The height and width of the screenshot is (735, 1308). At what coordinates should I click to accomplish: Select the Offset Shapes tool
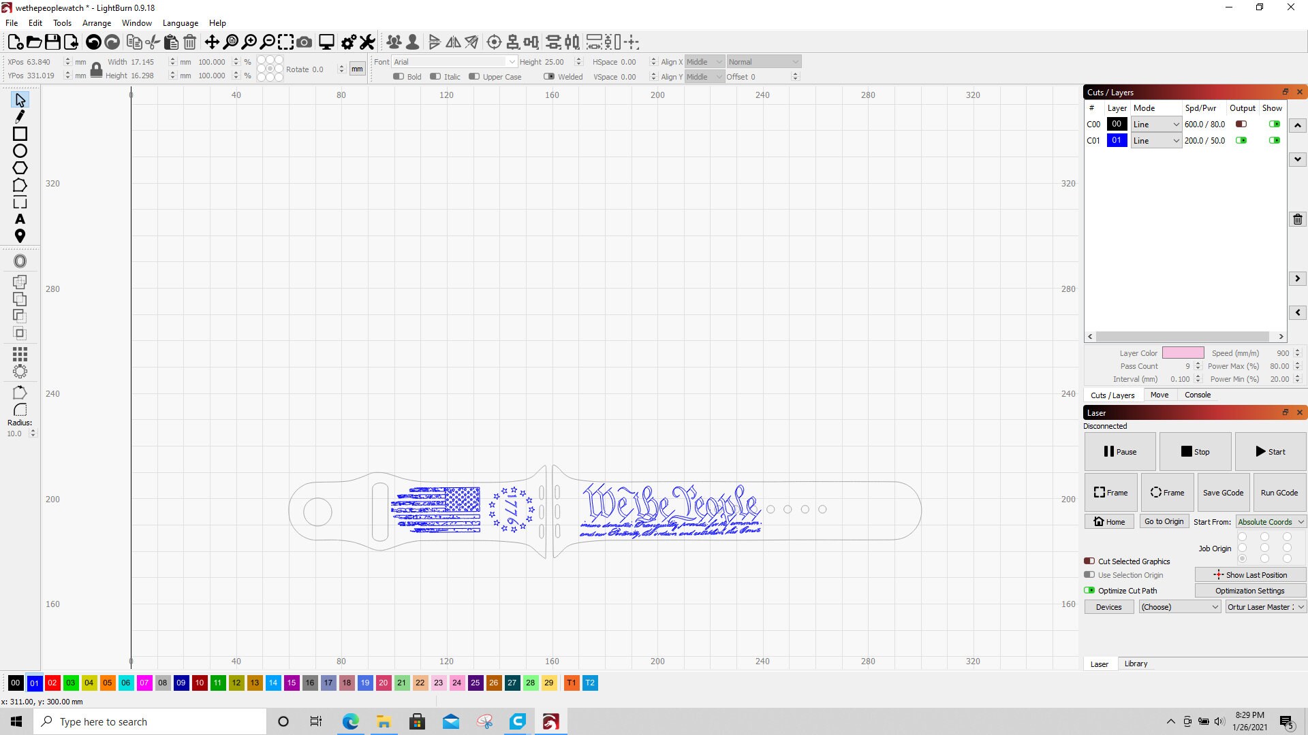(x=20, y=261)
